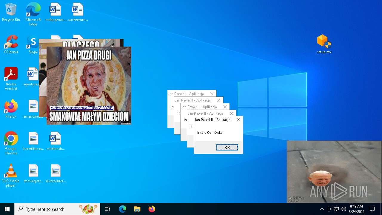
Task: Open the Skype desktop shortcut
Action: (x=33, y=45)
